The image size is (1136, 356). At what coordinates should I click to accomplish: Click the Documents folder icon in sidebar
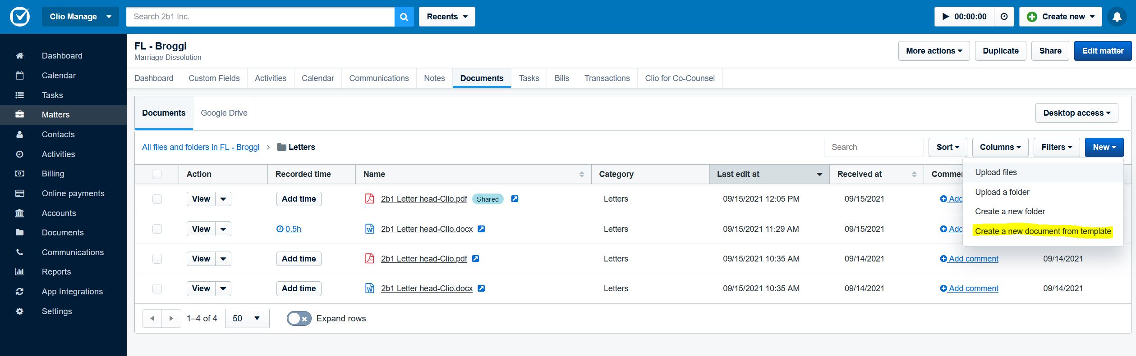click(x=19, y=233)
